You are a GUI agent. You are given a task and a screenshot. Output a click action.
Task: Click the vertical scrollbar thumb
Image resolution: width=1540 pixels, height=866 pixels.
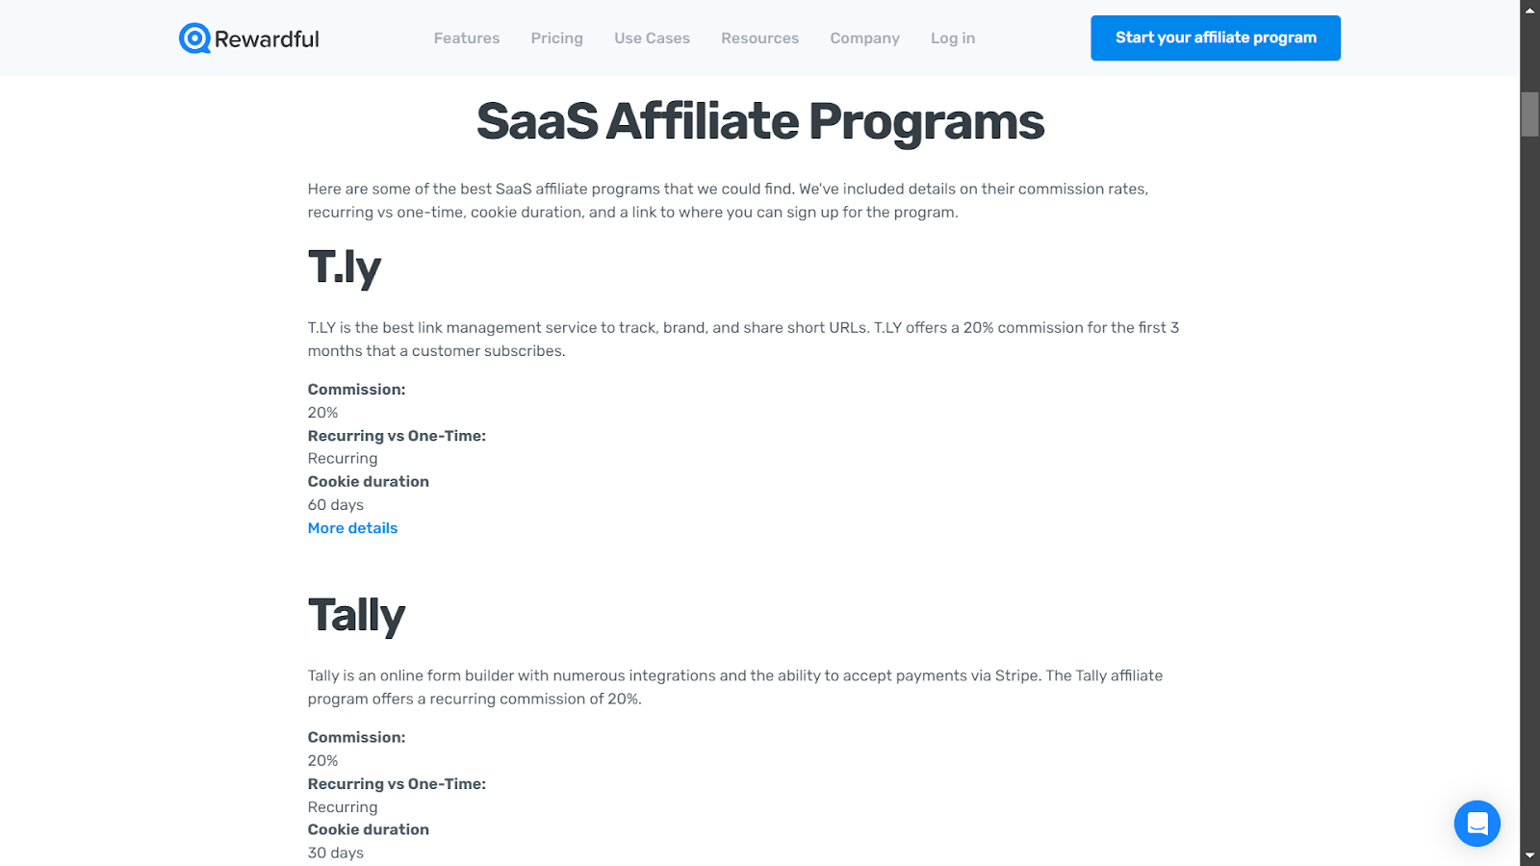click(1529, 115)
